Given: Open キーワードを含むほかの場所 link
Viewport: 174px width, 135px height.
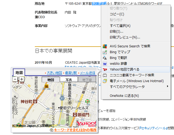Looking at the screenshot, I should (75, 130).
